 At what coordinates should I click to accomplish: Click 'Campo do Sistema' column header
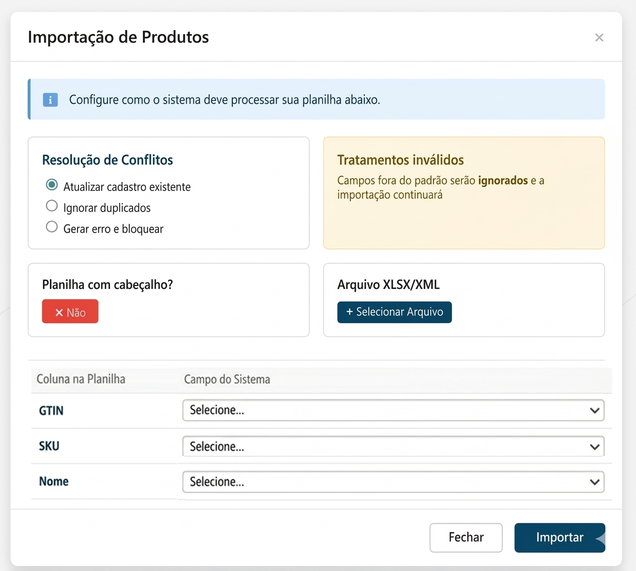tap(227, 379)
